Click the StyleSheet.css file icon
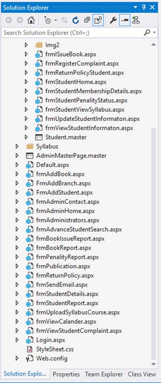The height and width of the screenshot is (383, 161). 30,349
